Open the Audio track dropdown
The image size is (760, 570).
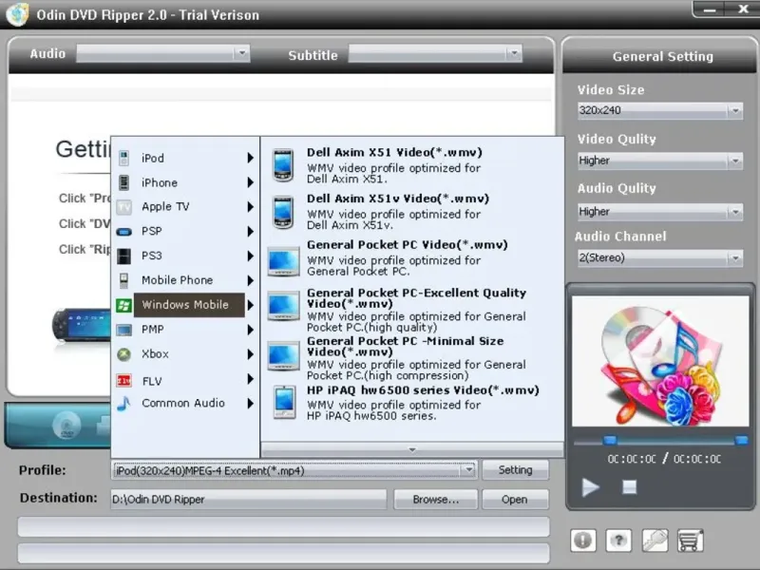(162, 53)
